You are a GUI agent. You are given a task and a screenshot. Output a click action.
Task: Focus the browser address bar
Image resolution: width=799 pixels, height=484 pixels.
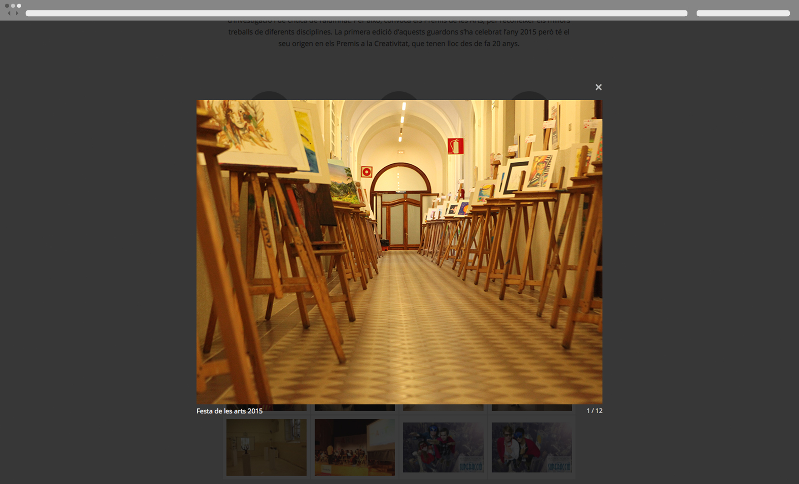pos(356,13)
